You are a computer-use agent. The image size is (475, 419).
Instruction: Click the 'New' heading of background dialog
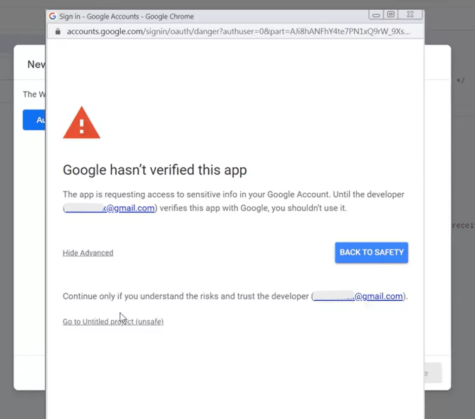click(x=36, y=64)
